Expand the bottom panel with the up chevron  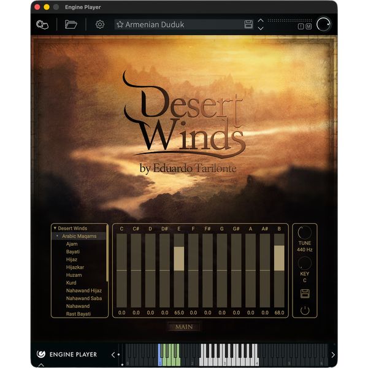[41, 365]
